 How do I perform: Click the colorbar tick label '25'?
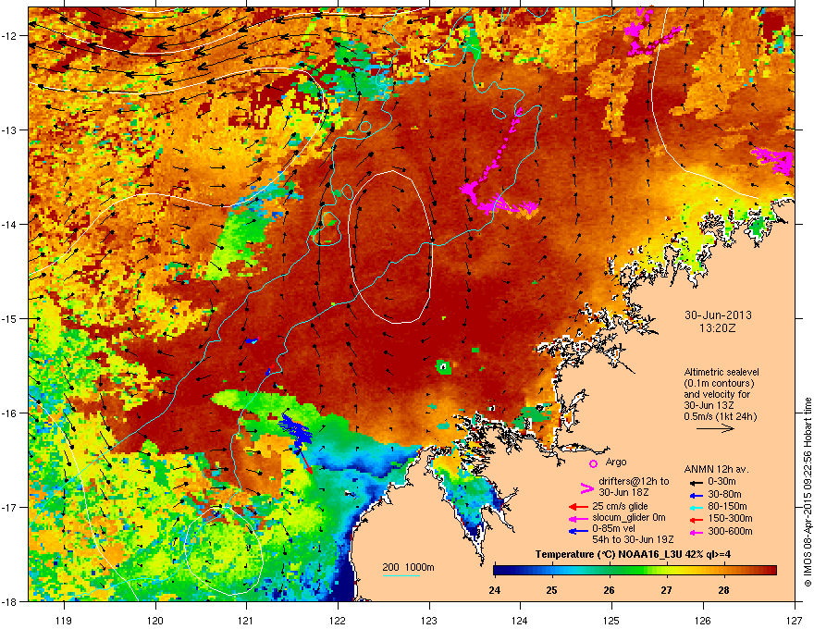(x=552, y=590)
